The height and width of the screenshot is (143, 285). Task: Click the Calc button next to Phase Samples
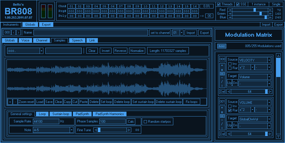tap(131, 122)
